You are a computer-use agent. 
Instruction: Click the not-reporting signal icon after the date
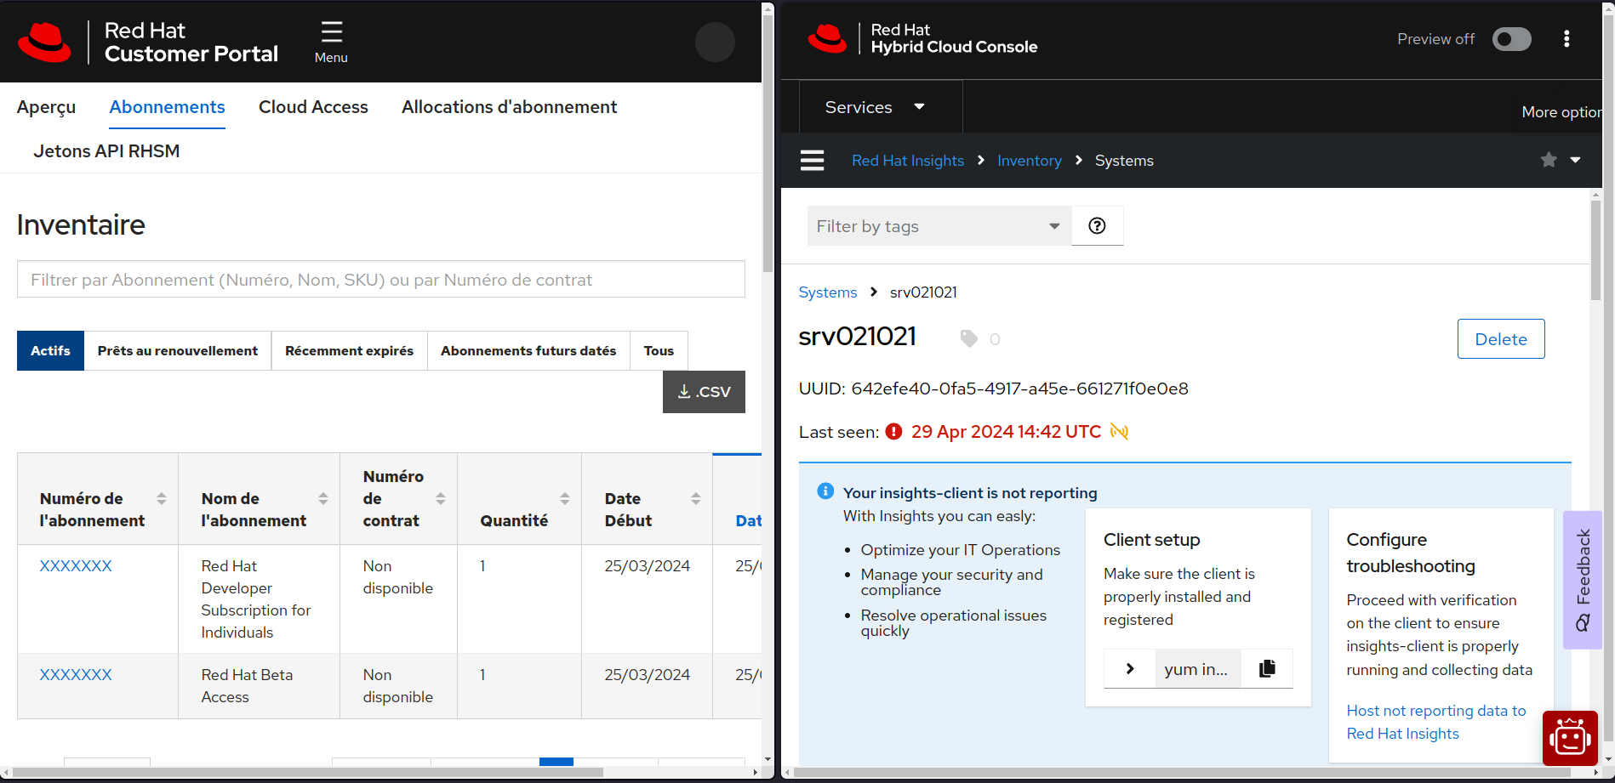pyautogui.click(x=1119, y=432)
